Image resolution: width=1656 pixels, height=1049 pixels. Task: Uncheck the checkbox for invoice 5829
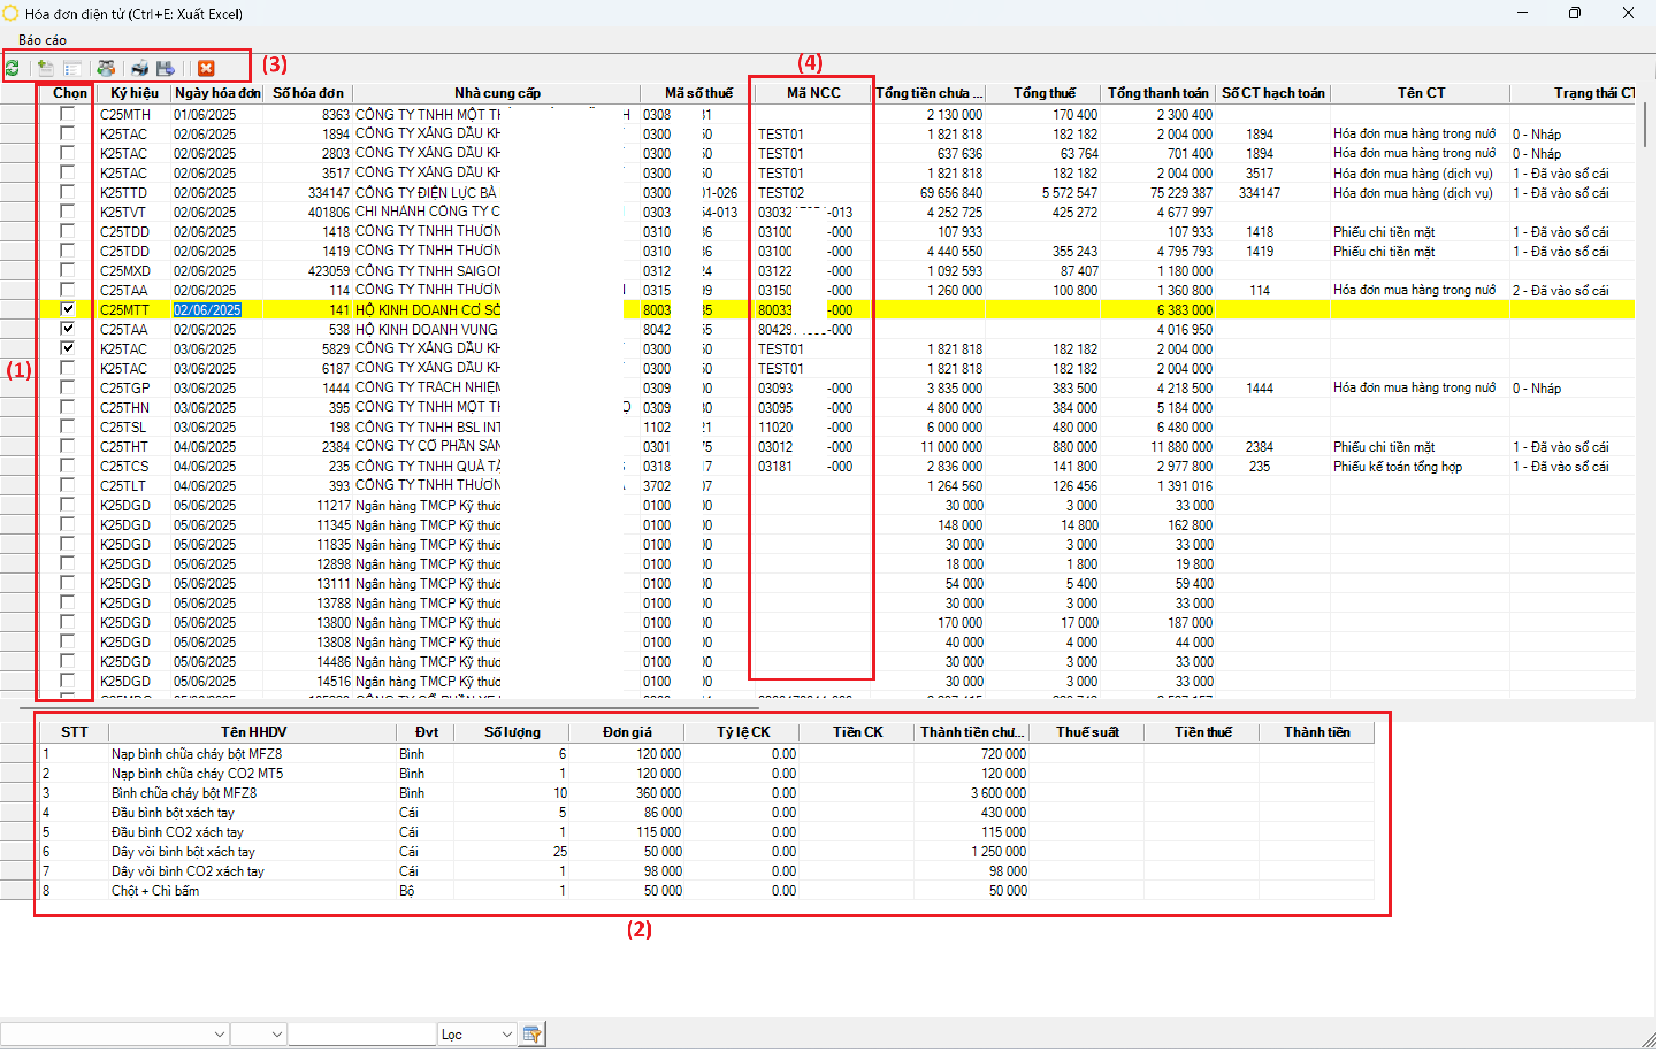coord(67,348)
